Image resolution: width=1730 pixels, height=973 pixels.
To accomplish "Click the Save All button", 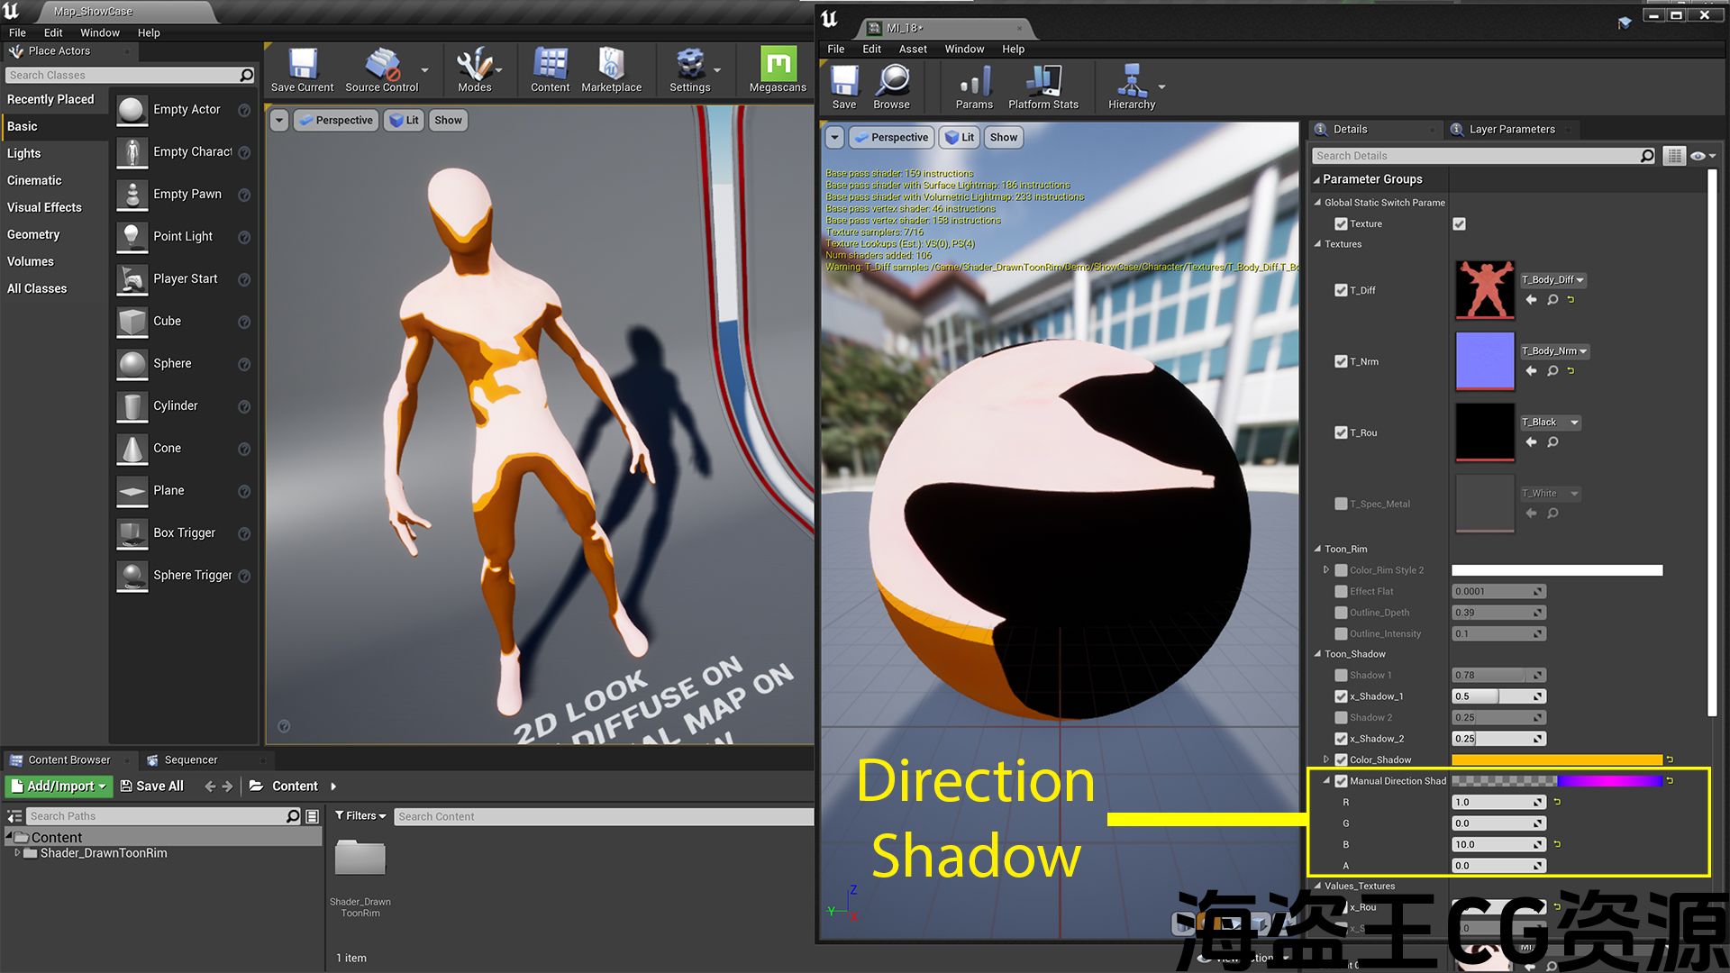I will click(151, 787).
